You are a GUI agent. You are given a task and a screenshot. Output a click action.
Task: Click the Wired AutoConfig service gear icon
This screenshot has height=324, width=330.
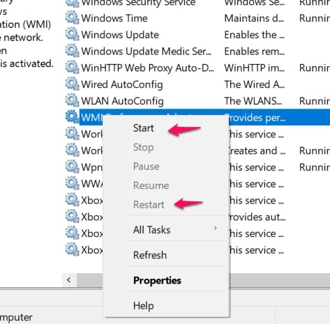pos(72,84)
